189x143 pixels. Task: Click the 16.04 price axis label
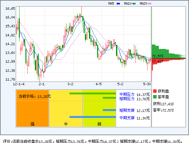(x=10, y=17)
